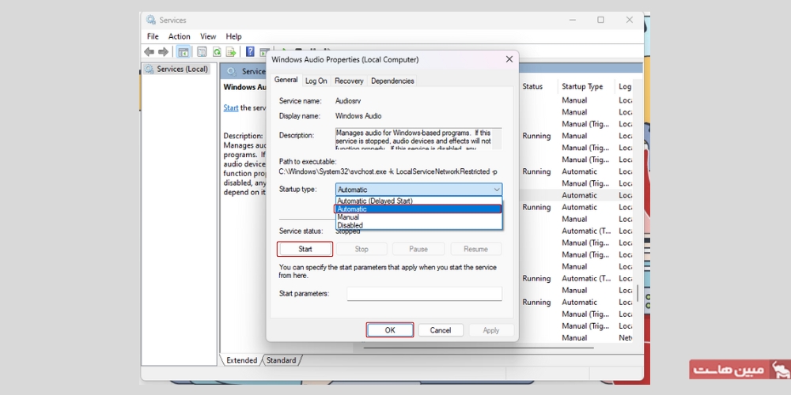
Task: Click the green Refresh toolbar icon
Action: click(x=216, y=52)
